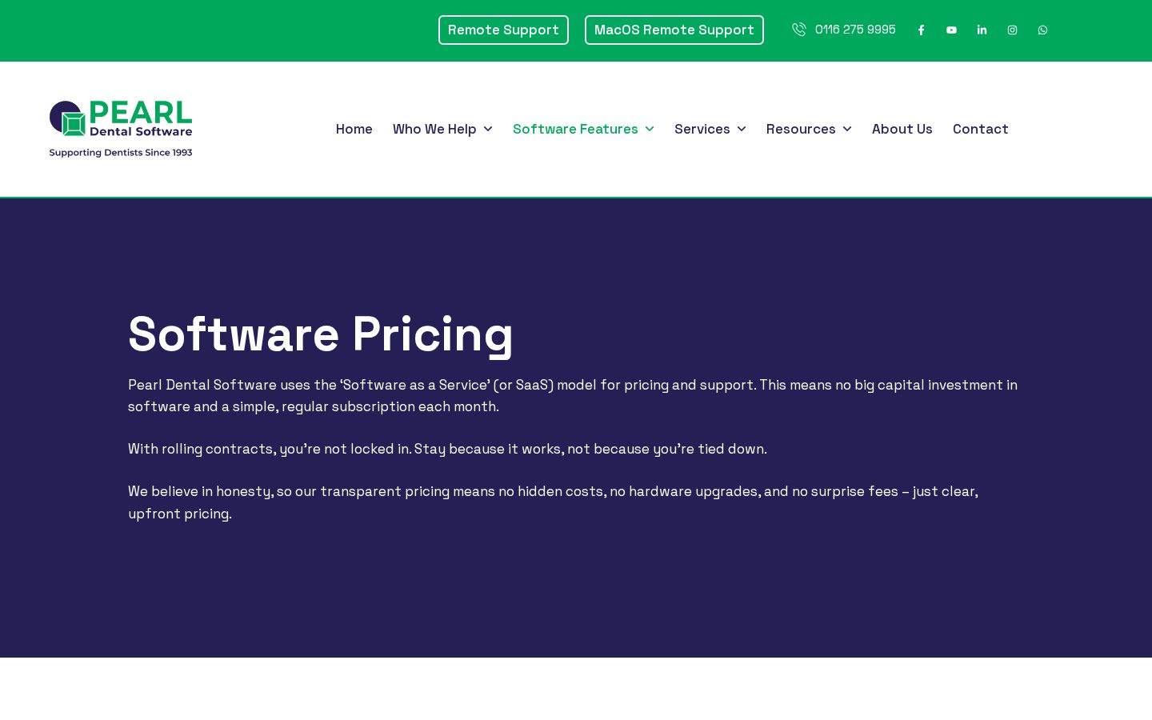1152x720 pixels.
Task: Expand the Software Features chevron
Action: pyautogui.click(x=650, y=129)
